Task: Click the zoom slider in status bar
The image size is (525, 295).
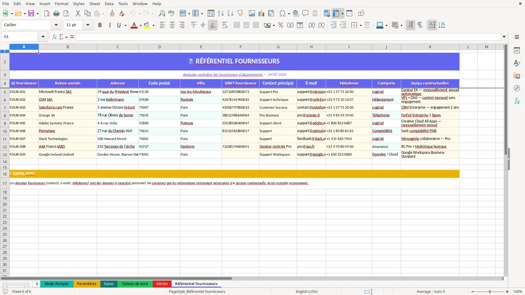Action: pos(490,292)
